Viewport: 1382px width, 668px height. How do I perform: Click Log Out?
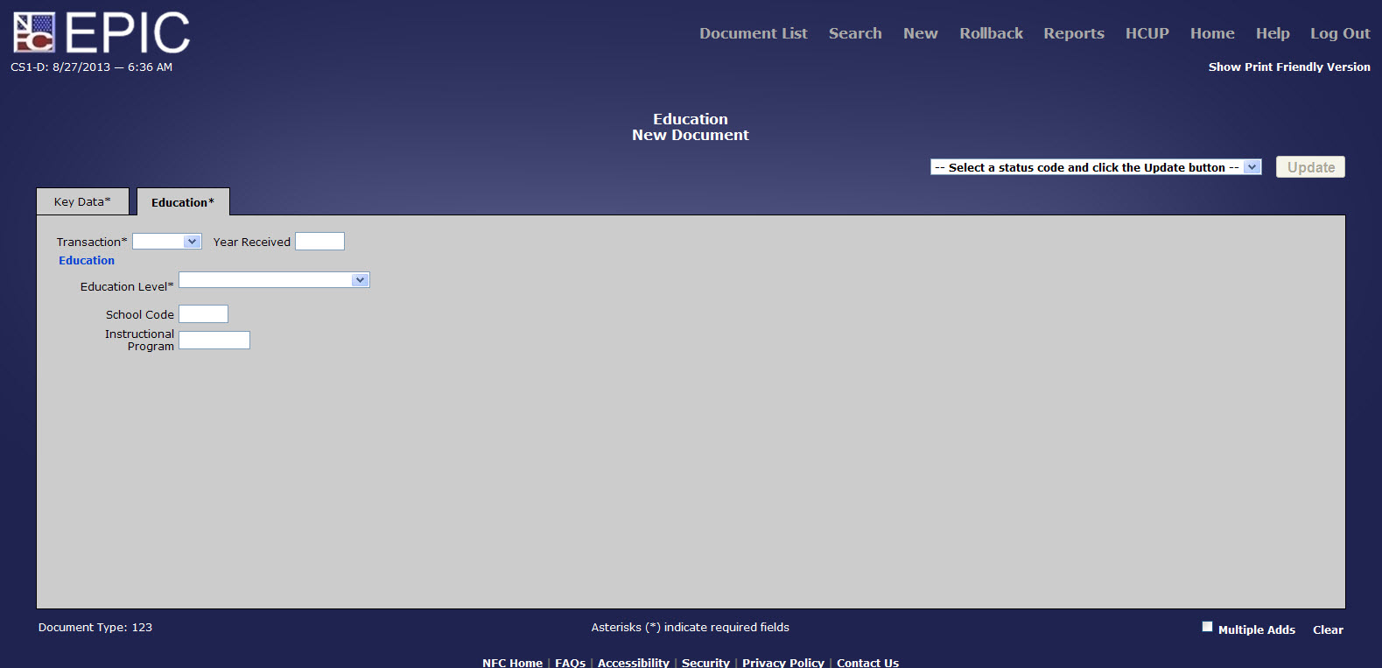[x=1340, y=33]
